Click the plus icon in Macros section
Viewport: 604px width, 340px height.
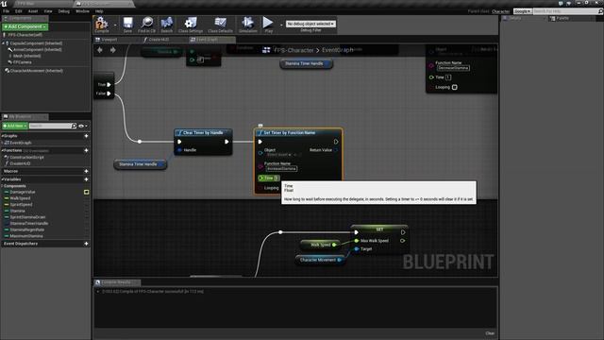(86, 171)
